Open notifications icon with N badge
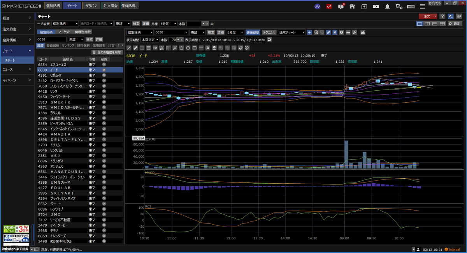Image resolution: width=467 pixels, height=253 pixels. (341, 6)
